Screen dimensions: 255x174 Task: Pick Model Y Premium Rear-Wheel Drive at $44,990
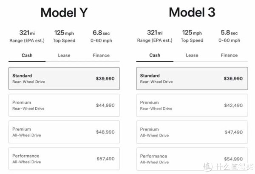point(64,105)
